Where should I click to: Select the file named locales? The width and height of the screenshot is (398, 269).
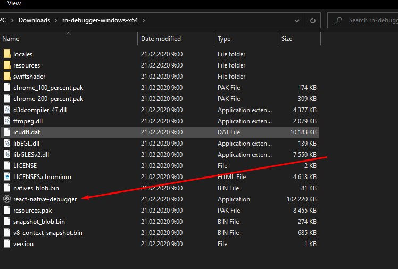point(23,54)
